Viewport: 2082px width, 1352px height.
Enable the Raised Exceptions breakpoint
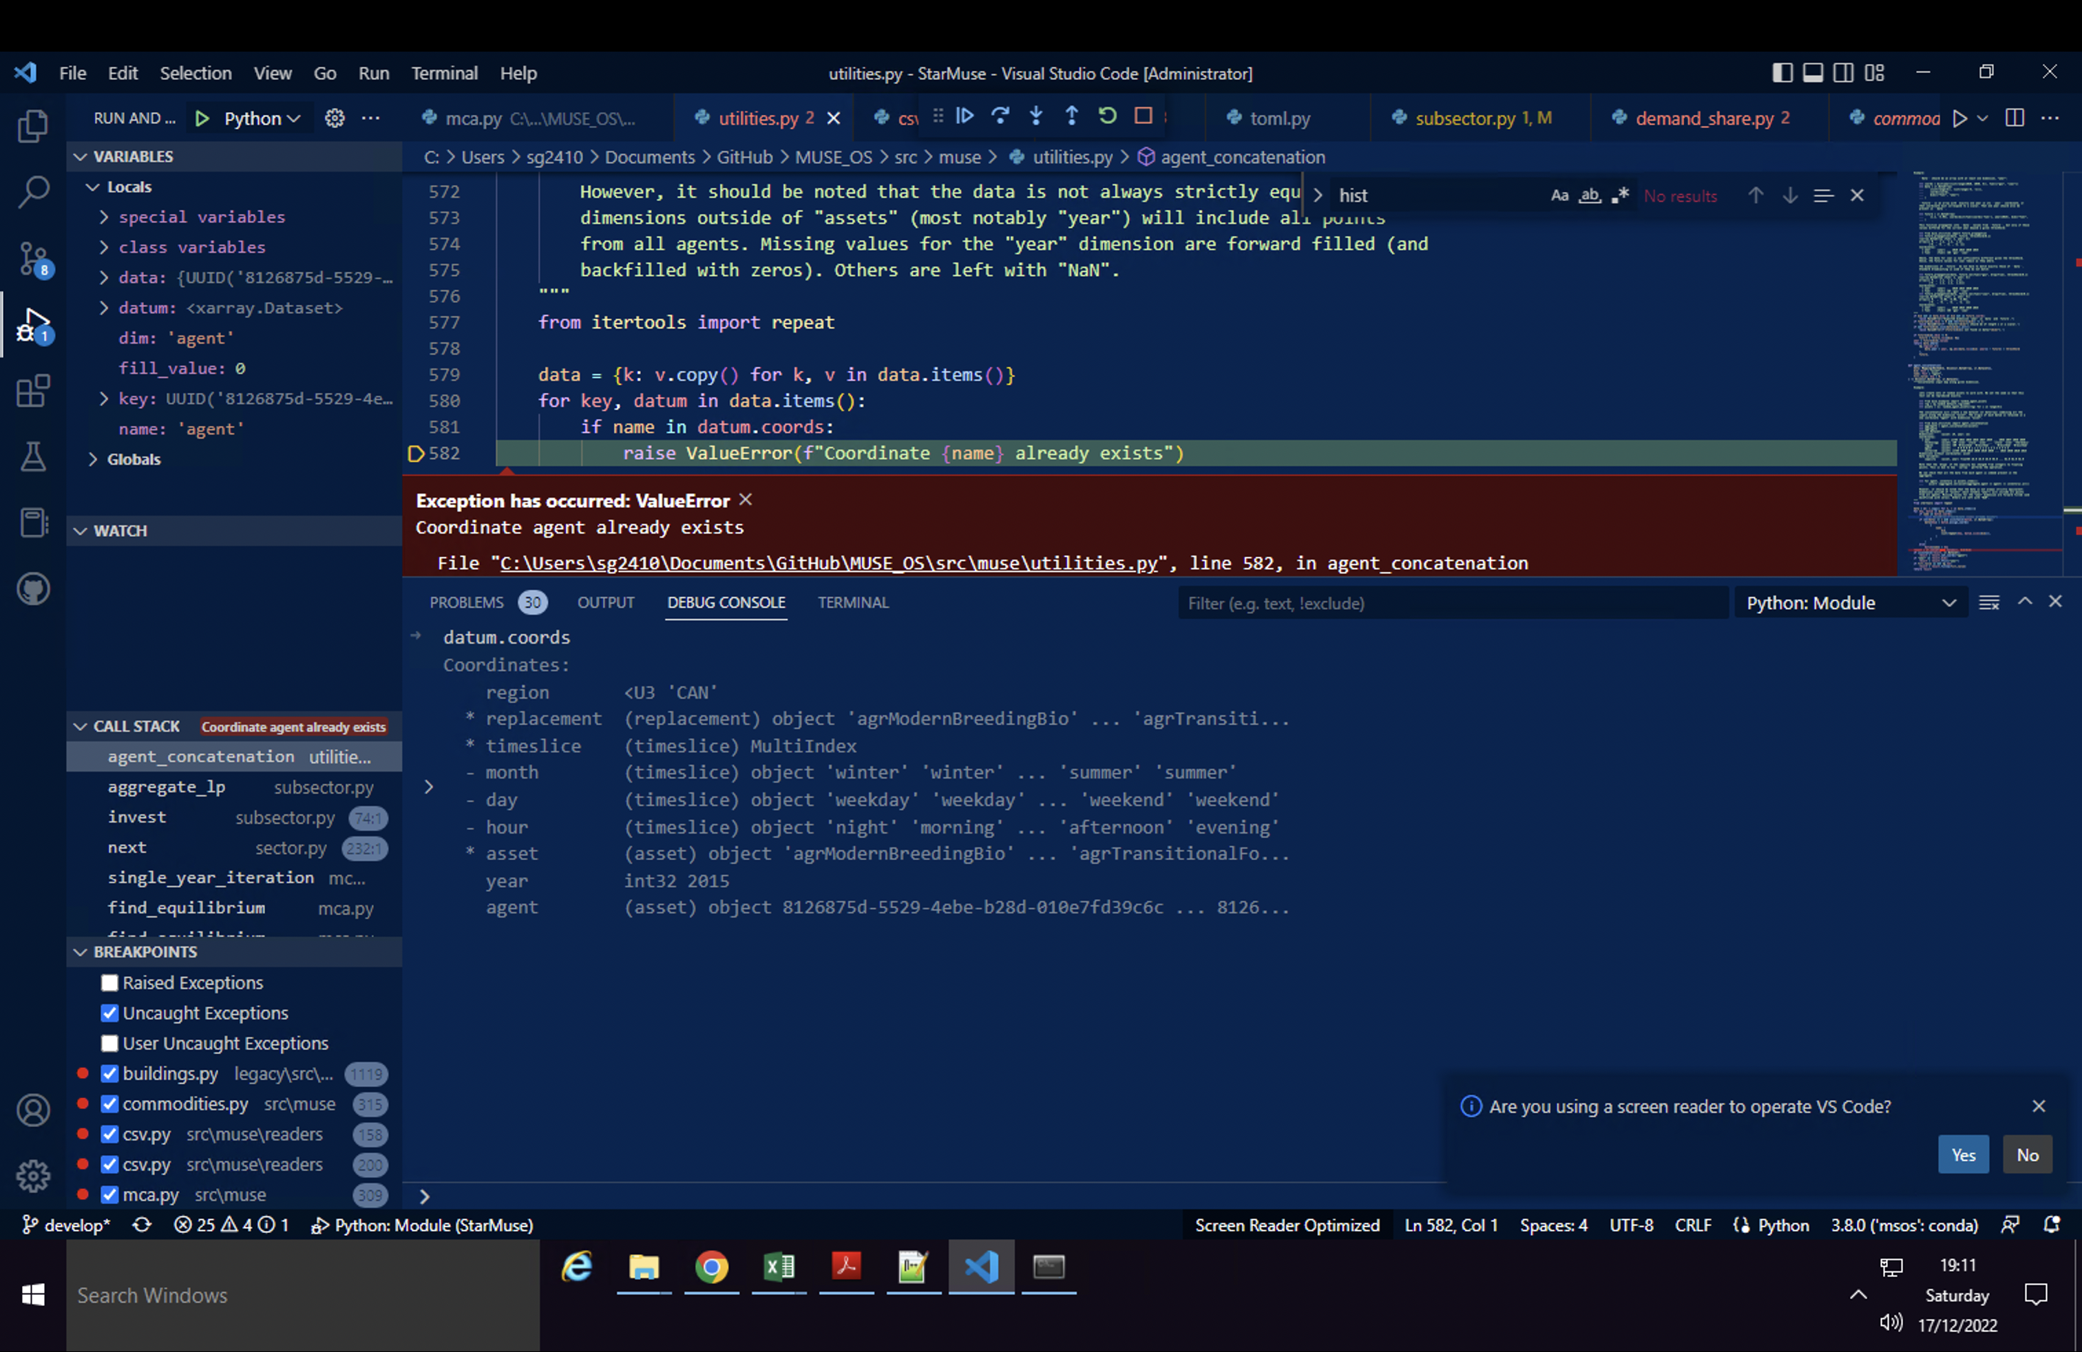point(109,982)
